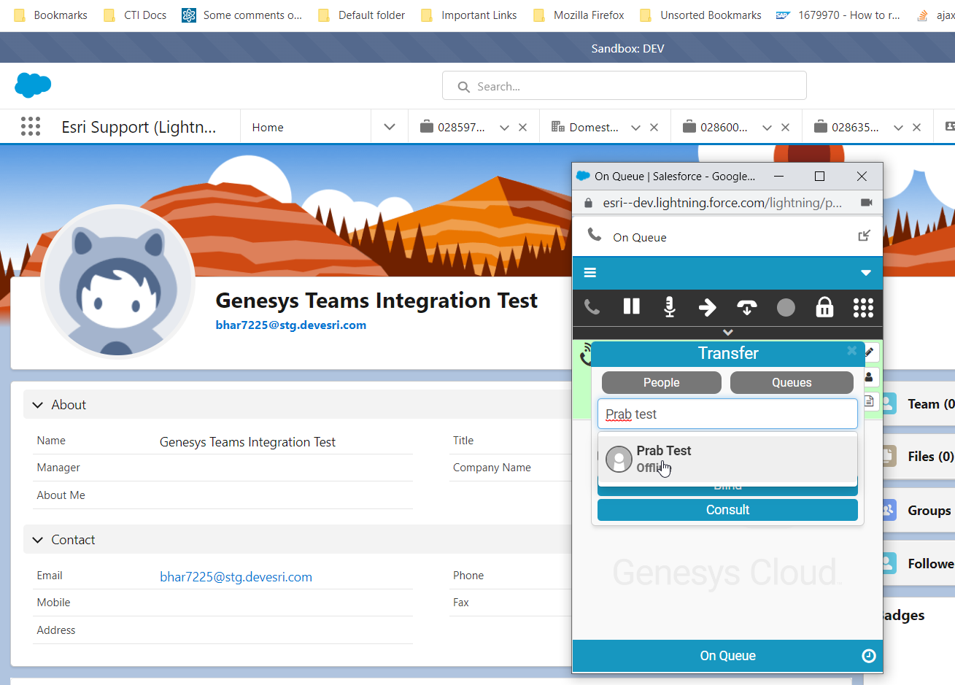Click the transfer arrow icon
This screenshot has height=685, width=955.
pyautogui.click(x=707, y=307)
